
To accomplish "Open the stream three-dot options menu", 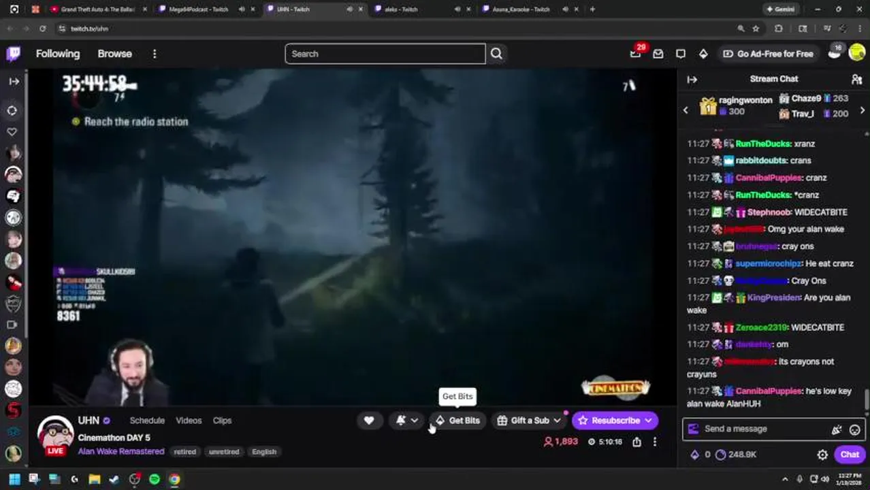I will tap(655, 442).
